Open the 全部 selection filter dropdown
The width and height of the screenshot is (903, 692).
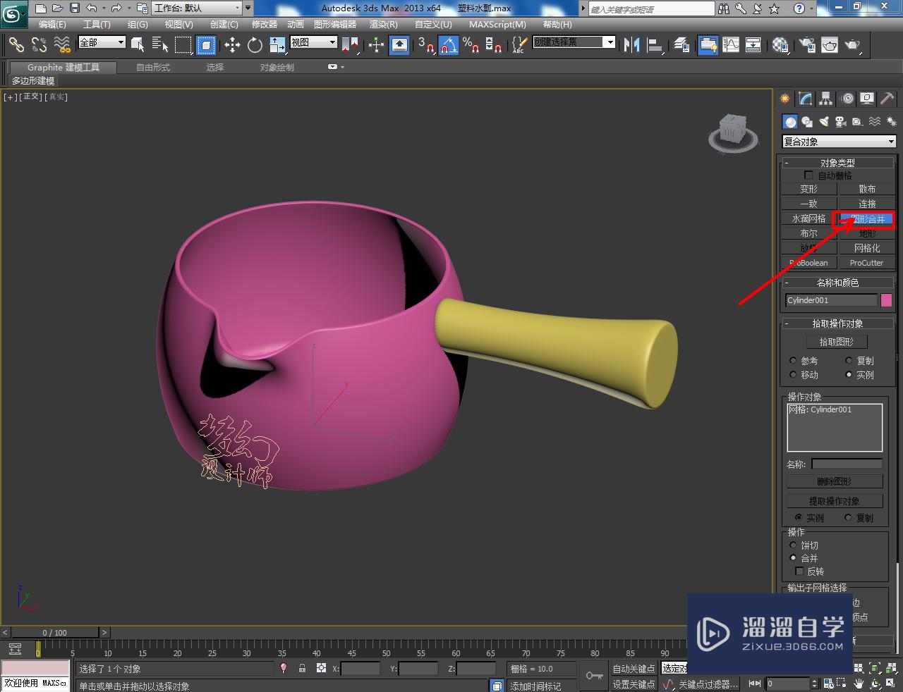tap(102, 42)
